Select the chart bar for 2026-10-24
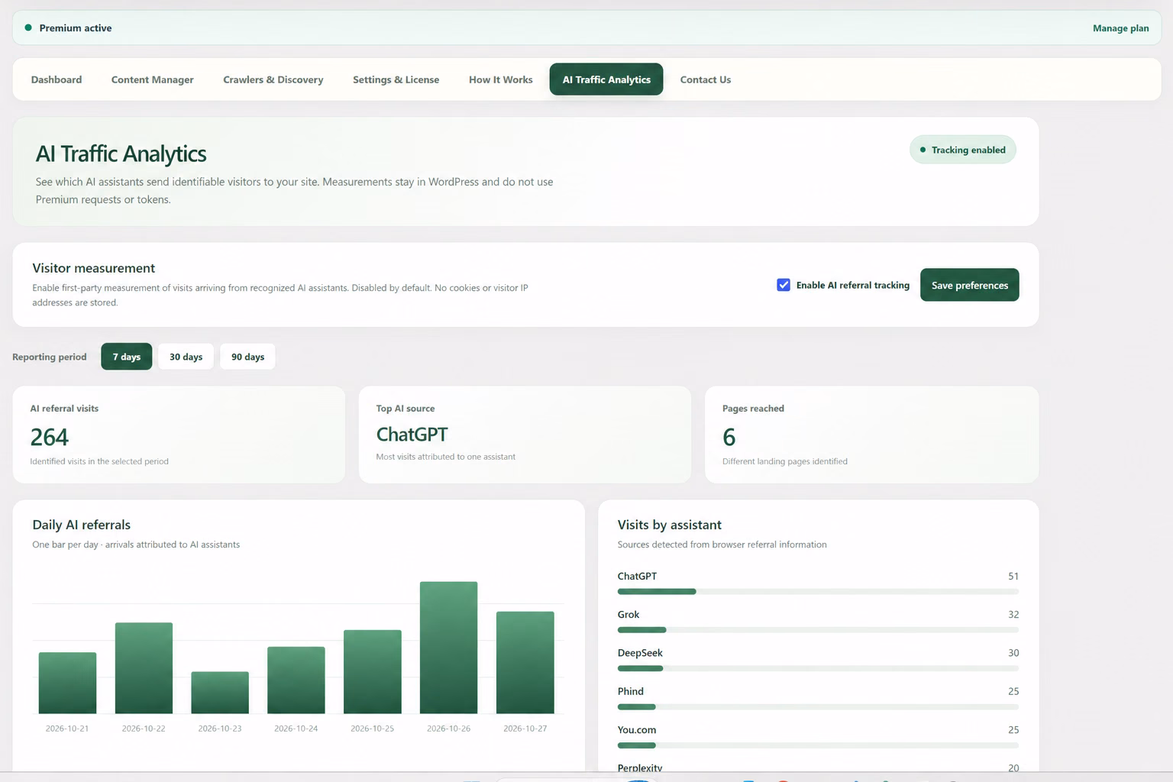This screenshot has width=1173, height=782. coord(296,680)
